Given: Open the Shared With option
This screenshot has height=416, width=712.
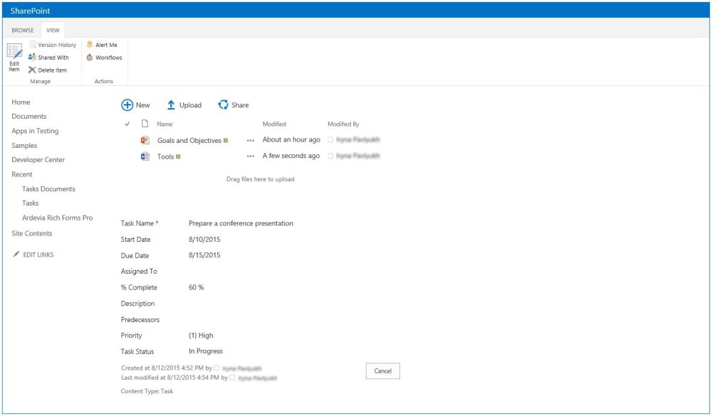Looking at the screenshot, I should click(48, 58).
